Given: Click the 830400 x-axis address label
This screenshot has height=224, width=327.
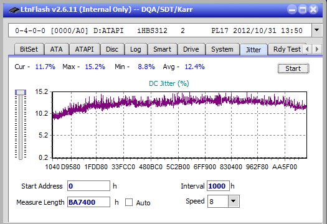Looking at the screenshot, I should (x=231, y=167).
